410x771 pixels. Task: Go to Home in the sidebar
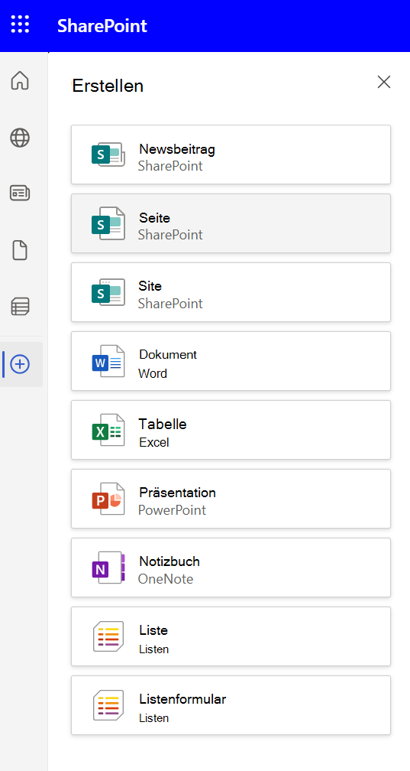coord(20,80)
